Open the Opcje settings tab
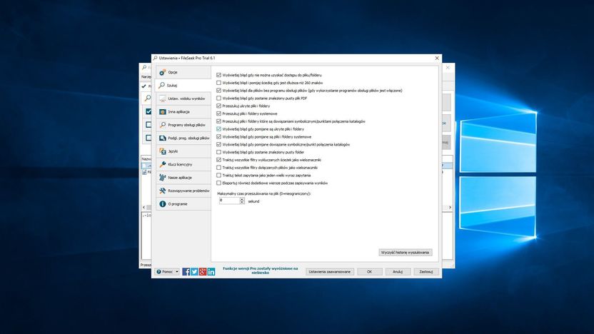594x334 pixels. pyautogui.click(x=183, y=72)
